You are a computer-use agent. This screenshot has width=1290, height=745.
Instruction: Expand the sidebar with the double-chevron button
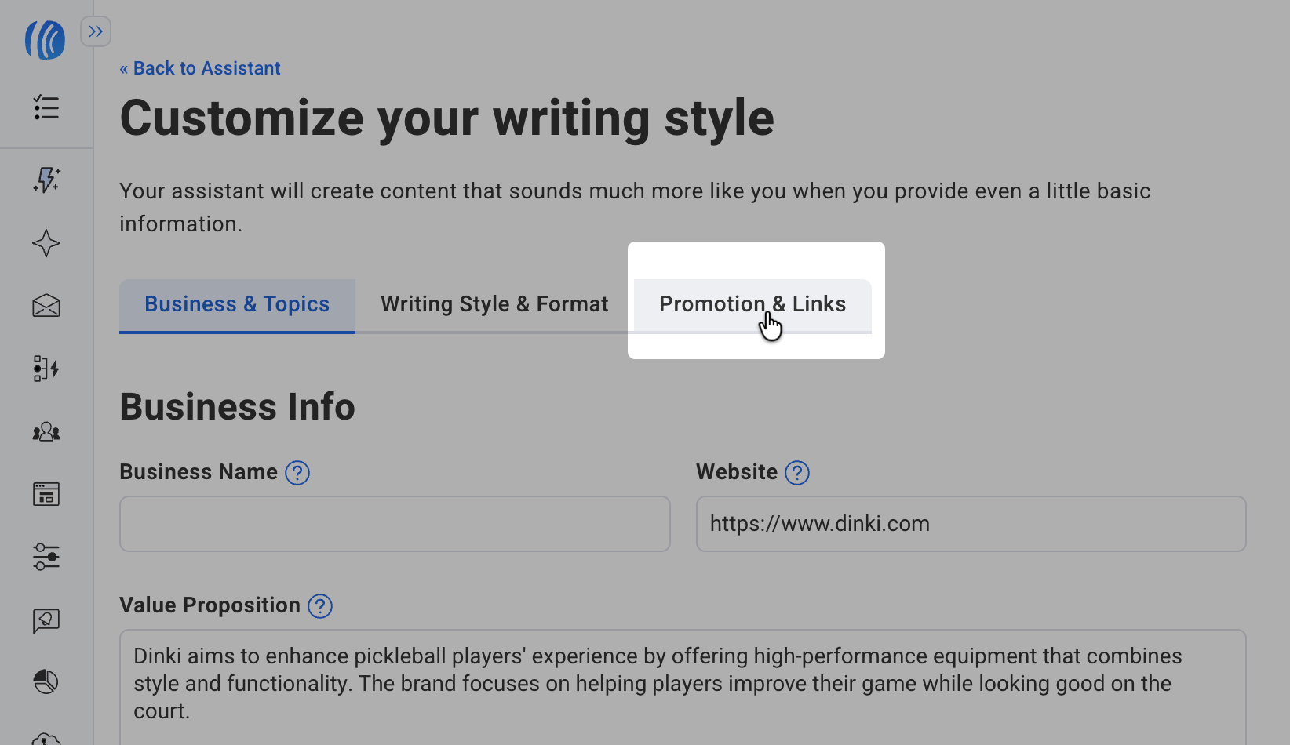pyautogui.click(x=96, y=31)
